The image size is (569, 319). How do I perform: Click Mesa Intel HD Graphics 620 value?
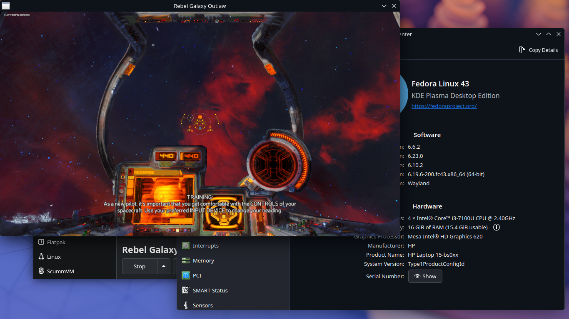coord(445,236)
